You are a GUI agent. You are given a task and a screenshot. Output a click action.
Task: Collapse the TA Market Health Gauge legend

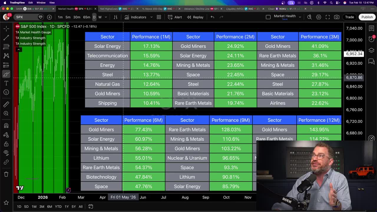pos(19,49)
